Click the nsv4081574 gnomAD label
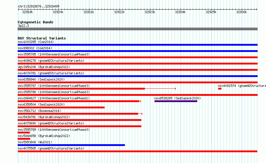 point(242,86)
